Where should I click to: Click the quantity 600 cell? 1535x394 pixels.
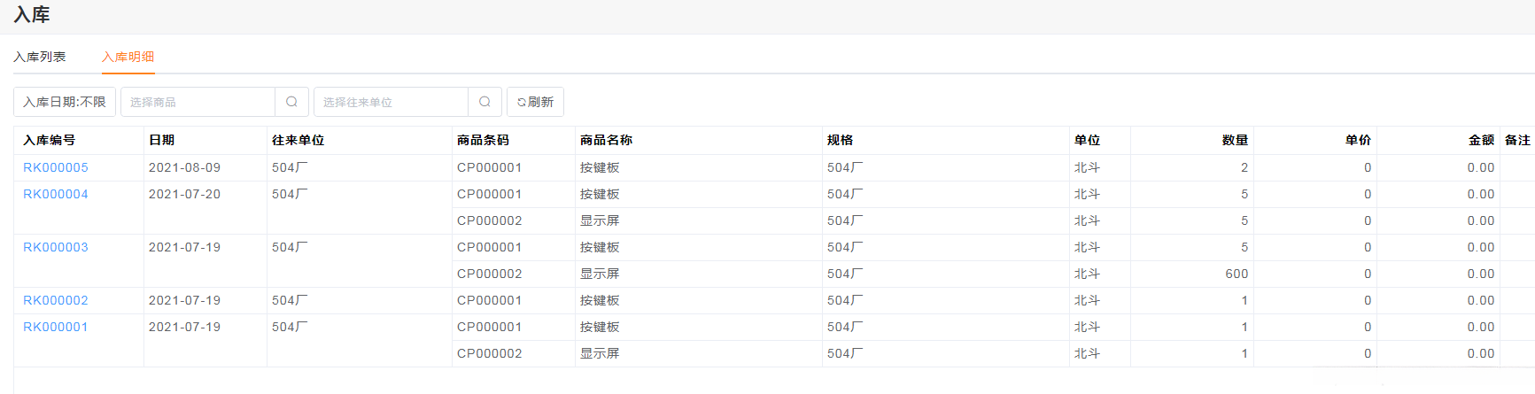coord(1237,274)
